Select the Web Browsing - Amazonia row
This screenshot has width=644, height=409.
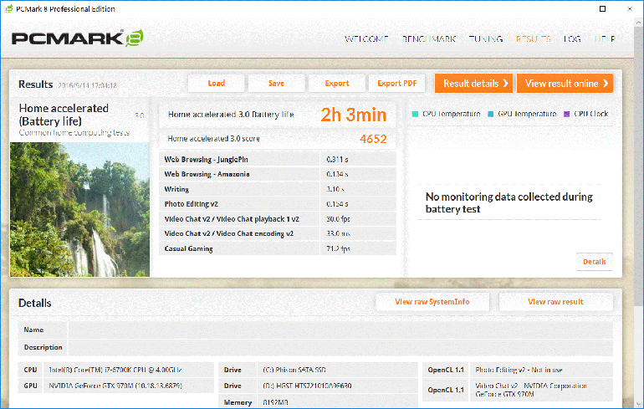(277, 174)
